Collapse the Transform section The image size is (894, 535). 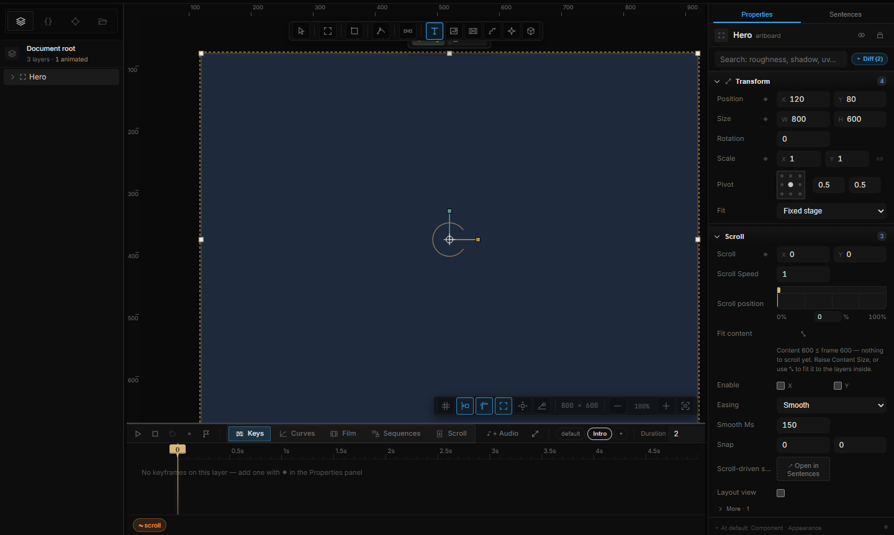point(717,81)
